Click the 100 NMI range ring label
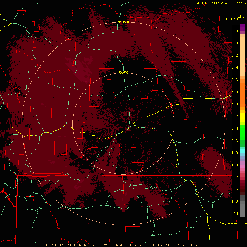The width and height of the screenshot is (247, 247). click(123, 22)
